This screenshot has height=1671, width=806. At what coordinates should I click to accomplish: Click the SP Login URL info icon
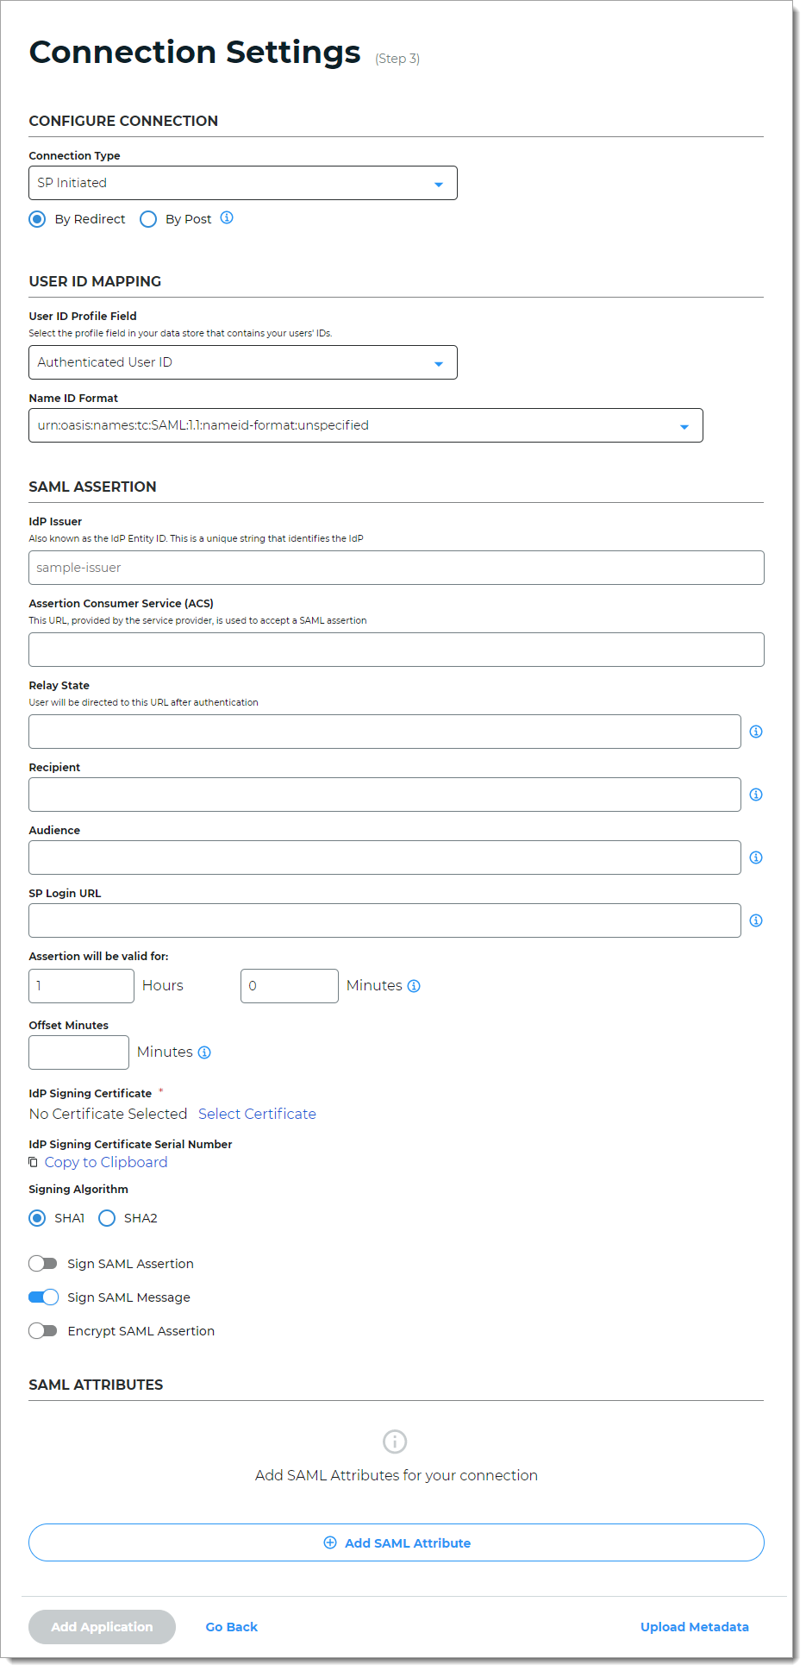[755, 920]
